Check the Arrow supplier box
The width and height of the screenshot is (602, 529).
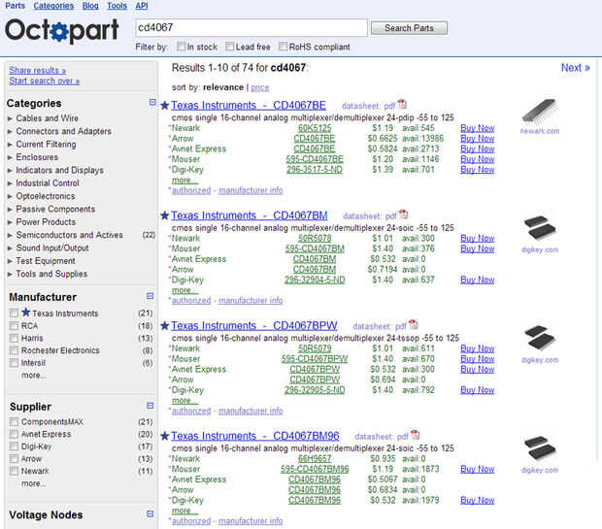tap(14, 459)
